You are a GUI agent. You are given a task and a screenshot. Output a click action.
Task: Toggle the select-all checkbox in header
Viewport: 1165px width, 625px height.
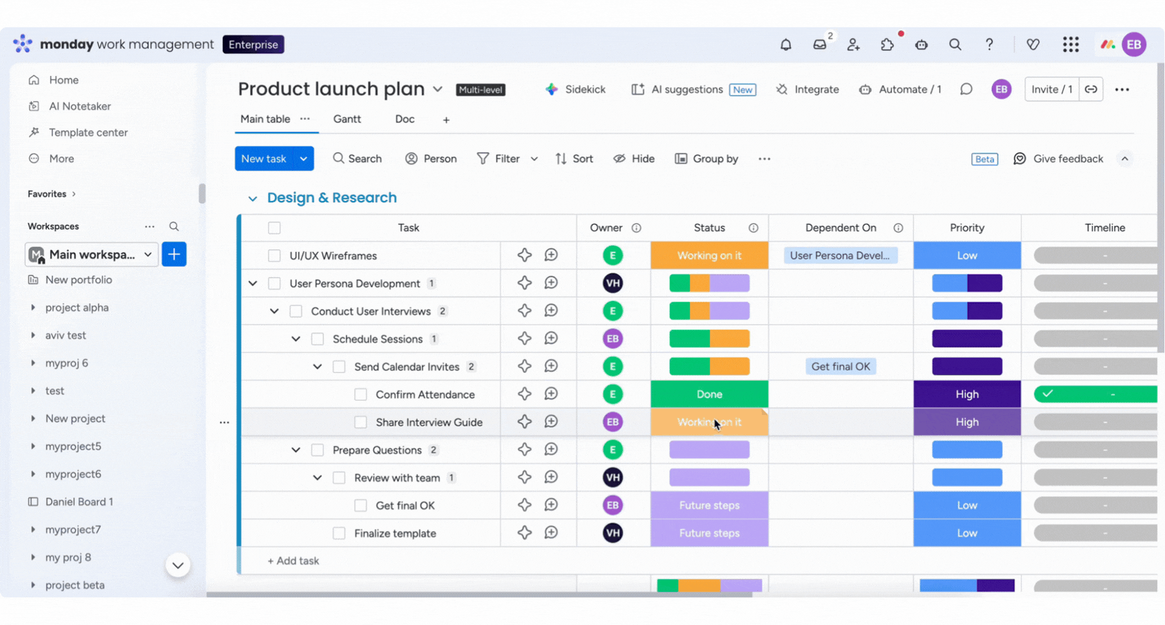274,228
